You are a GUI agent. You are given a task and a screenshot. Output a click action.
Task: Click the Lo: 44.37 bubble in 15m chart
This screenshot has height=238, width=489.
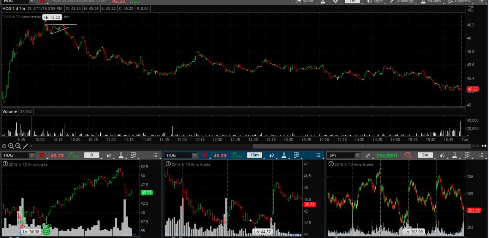[262, 232]
